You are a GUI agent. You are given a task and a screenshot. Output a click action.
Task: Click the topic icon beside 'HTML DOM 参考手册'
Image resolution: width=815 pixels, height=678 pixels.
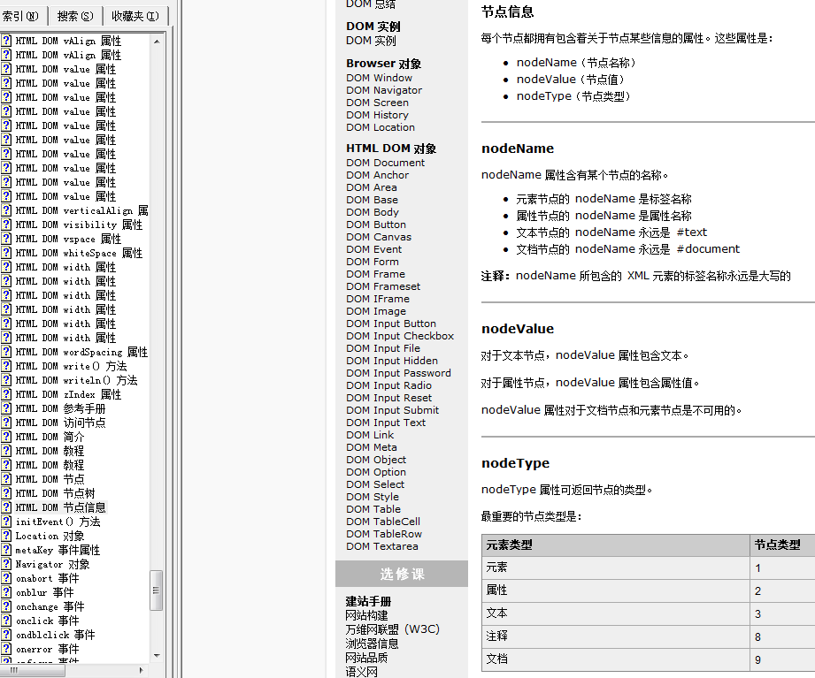6,408
